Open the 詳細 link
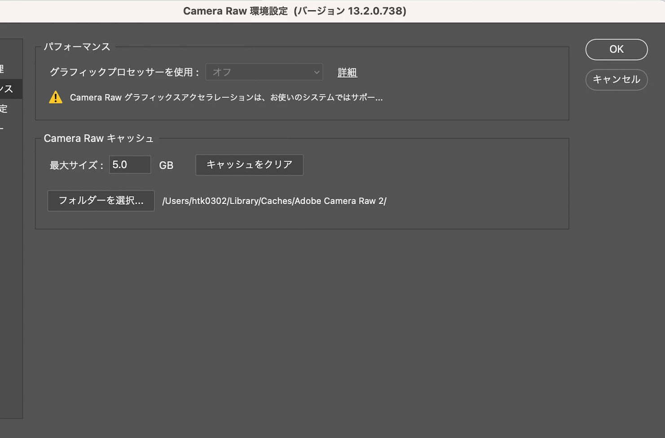This screenshot has height=438, width=665. 347,72
